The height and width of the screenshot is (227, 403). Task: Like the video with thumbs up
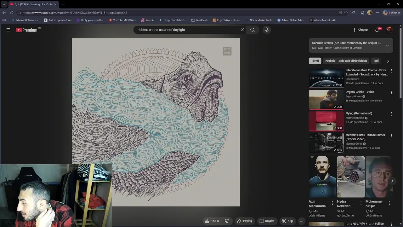coord(212,221)
